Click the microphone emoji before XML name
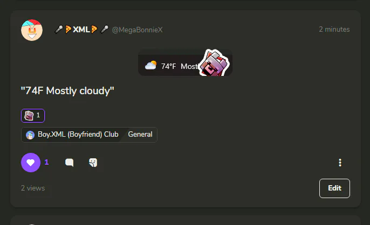 59,30
